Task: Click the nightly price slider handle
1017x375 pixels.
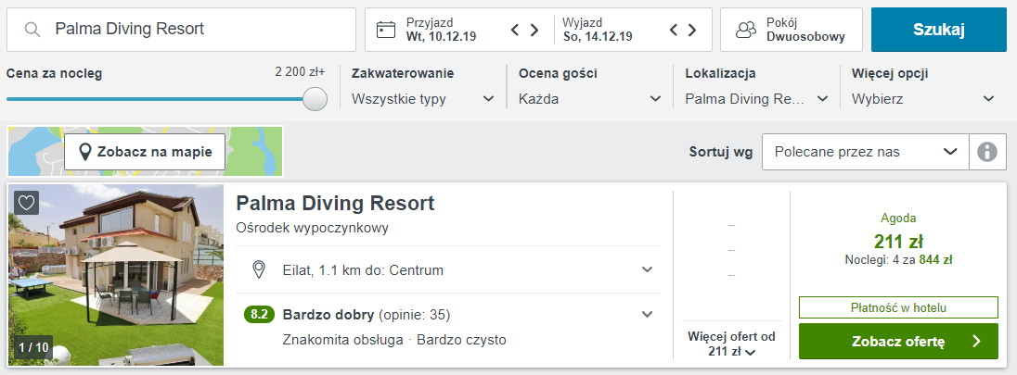Action: (x=315, y=99)
